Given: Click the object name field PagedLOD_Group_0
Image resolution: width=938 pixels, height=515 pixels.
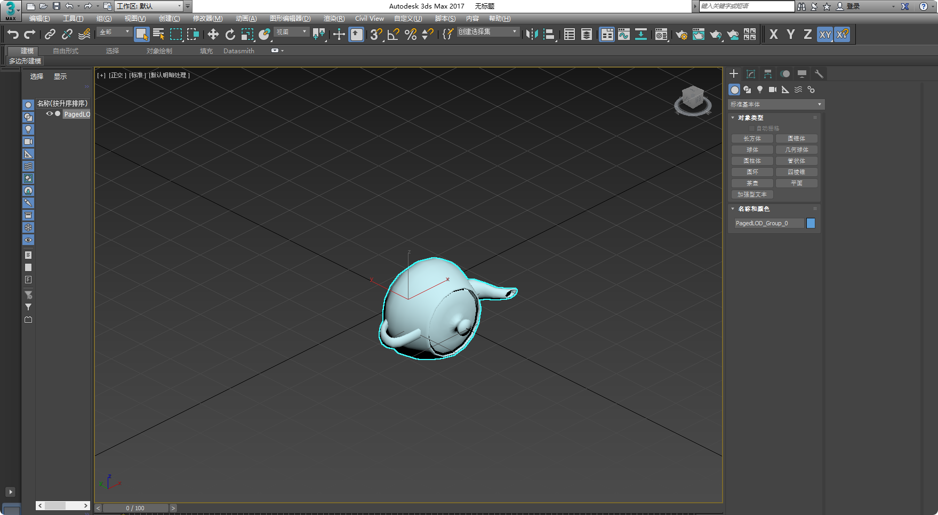Looking at the screenshot, I should click(x=768, y=223).
